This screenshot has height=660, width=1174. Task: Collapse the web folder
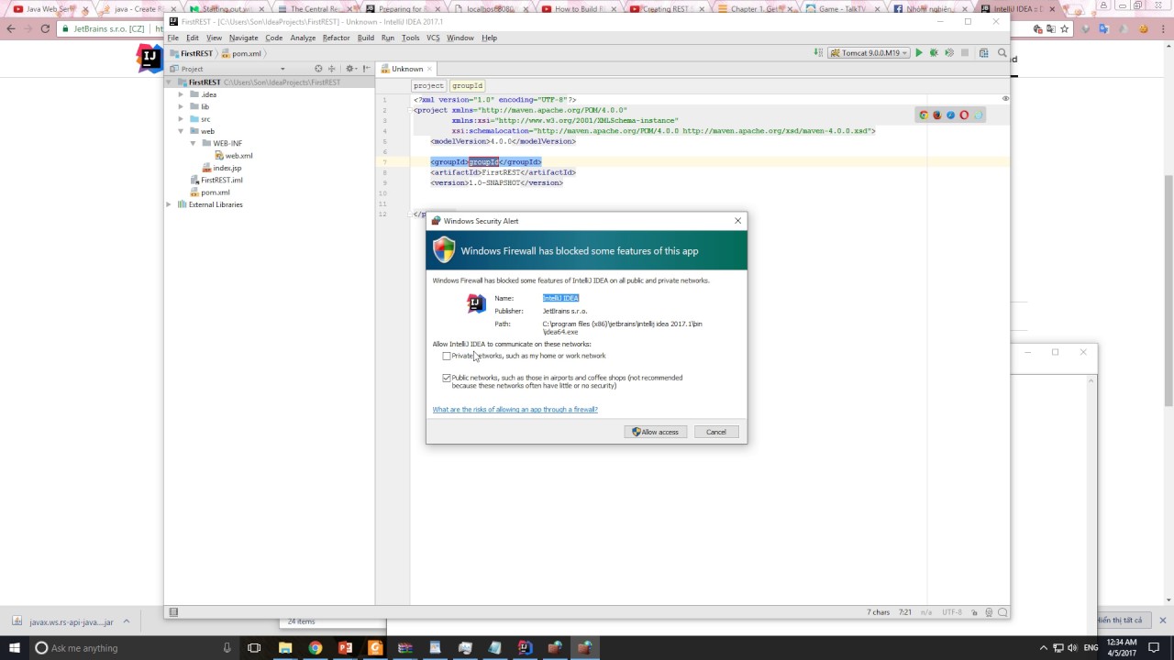coord(182,131)
